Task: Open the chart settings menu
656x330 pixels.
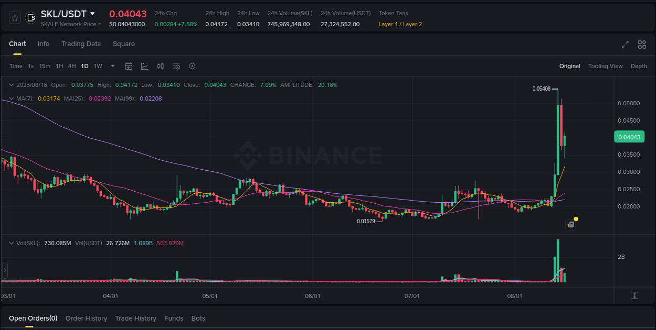Action: coord(192,66)
